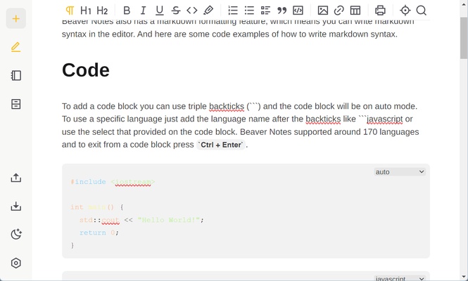Image resolution: width=468 pixels, height=281 pixels.
Task: Create a new note with the plus button
Action: [x=15, y=18]
